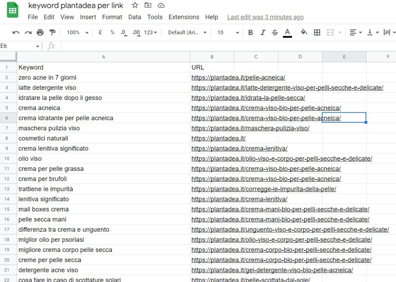This screenshot has width=396, height=282.
Task: Select cell 'miglior olio per psoriasi'
Action: tap(103, 240)
